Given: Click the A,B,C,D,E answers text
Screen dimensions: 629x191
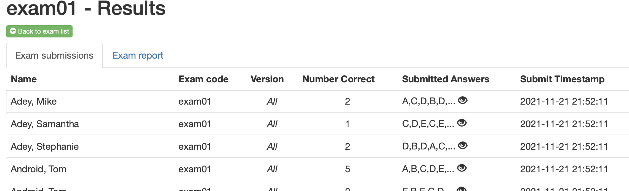Looking at the screenshot, I should click(x=428, y=169).
